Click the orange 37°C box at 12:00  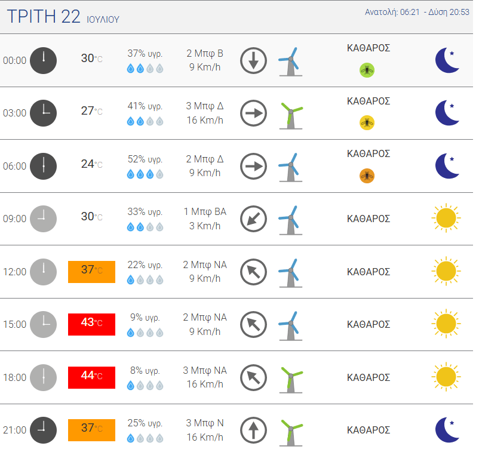pyautogui.click(x=91, y=272)
